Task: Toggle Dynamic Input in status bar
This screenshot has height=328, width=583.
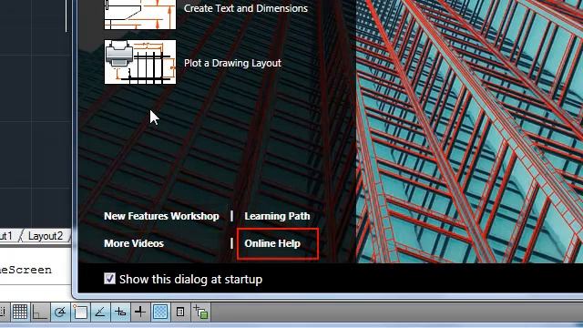Action: click(x=120, y=312)
